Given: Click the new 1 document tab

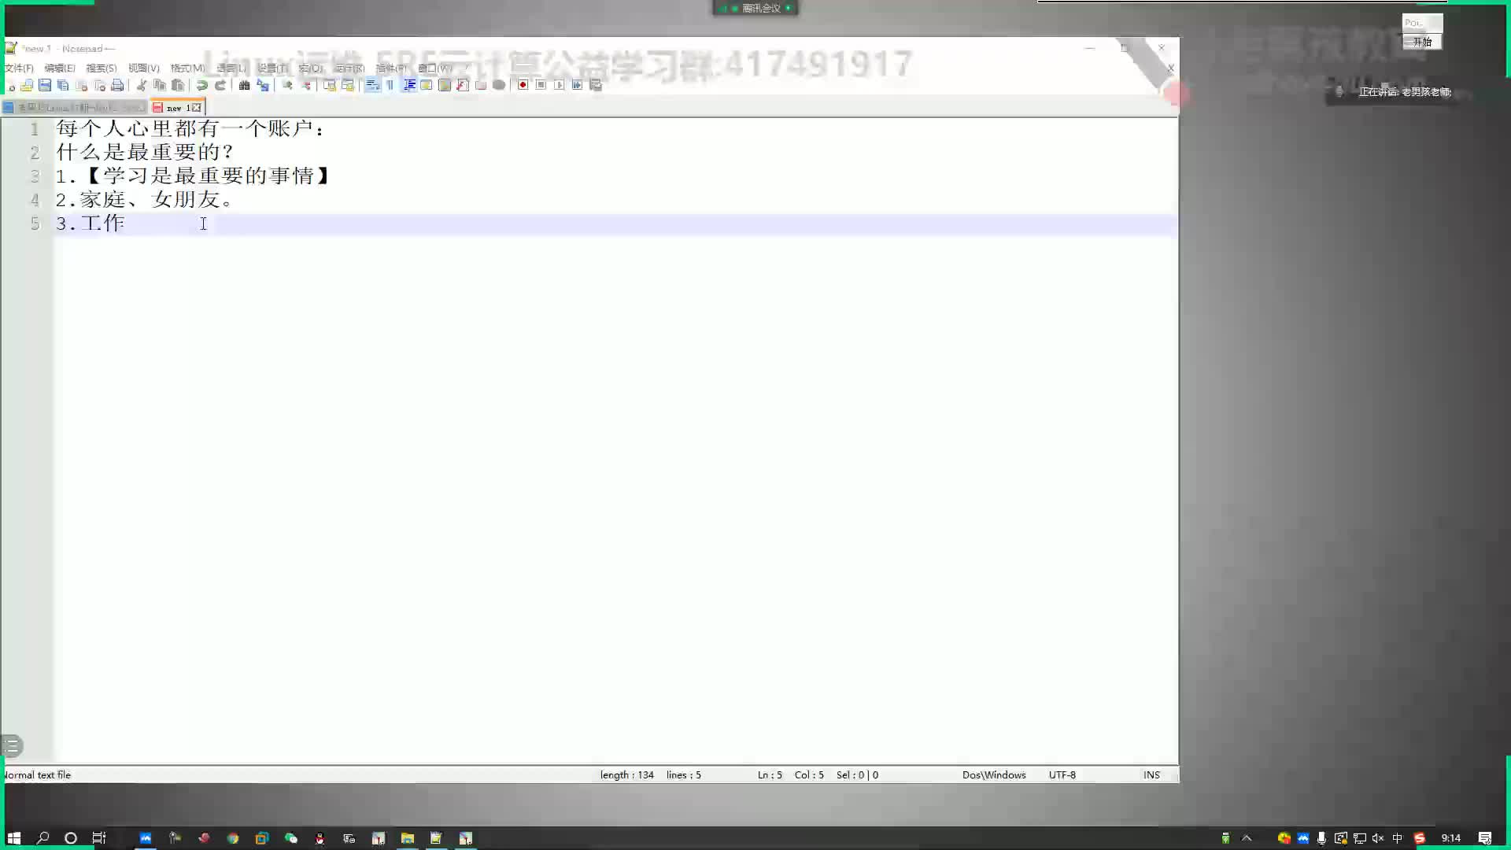Looking at the screenshot, I should 176,107.
